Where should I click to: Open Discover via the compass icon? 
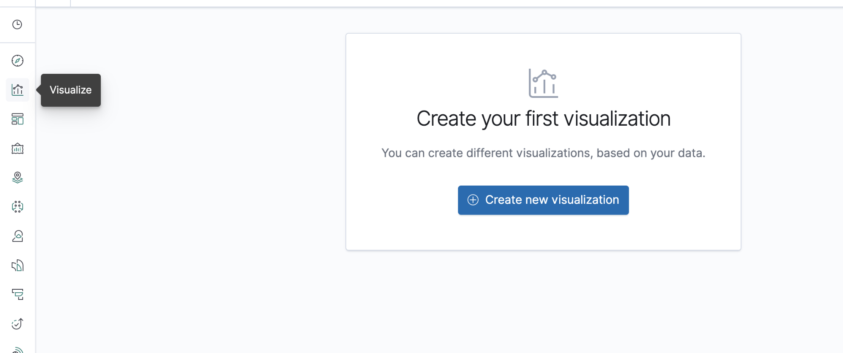point(17,61)
